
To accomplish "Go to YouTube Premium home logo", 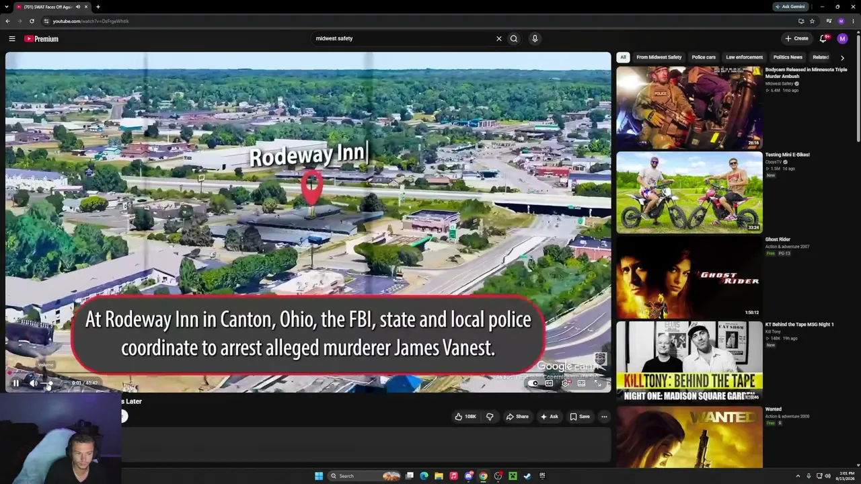I will tap(42, 39).
